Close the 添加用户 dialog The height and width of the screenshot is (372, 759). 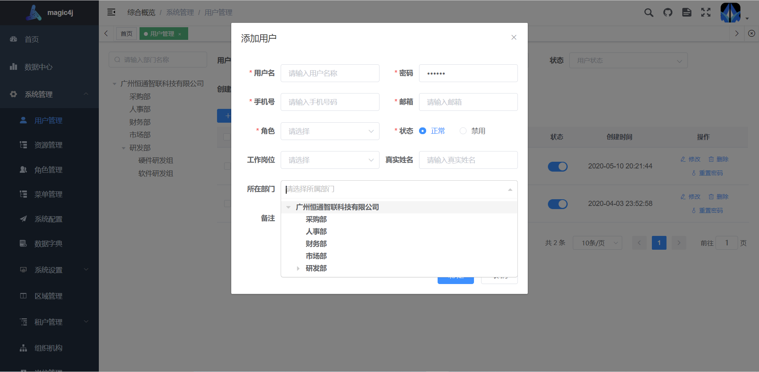(x=514, y=37)
